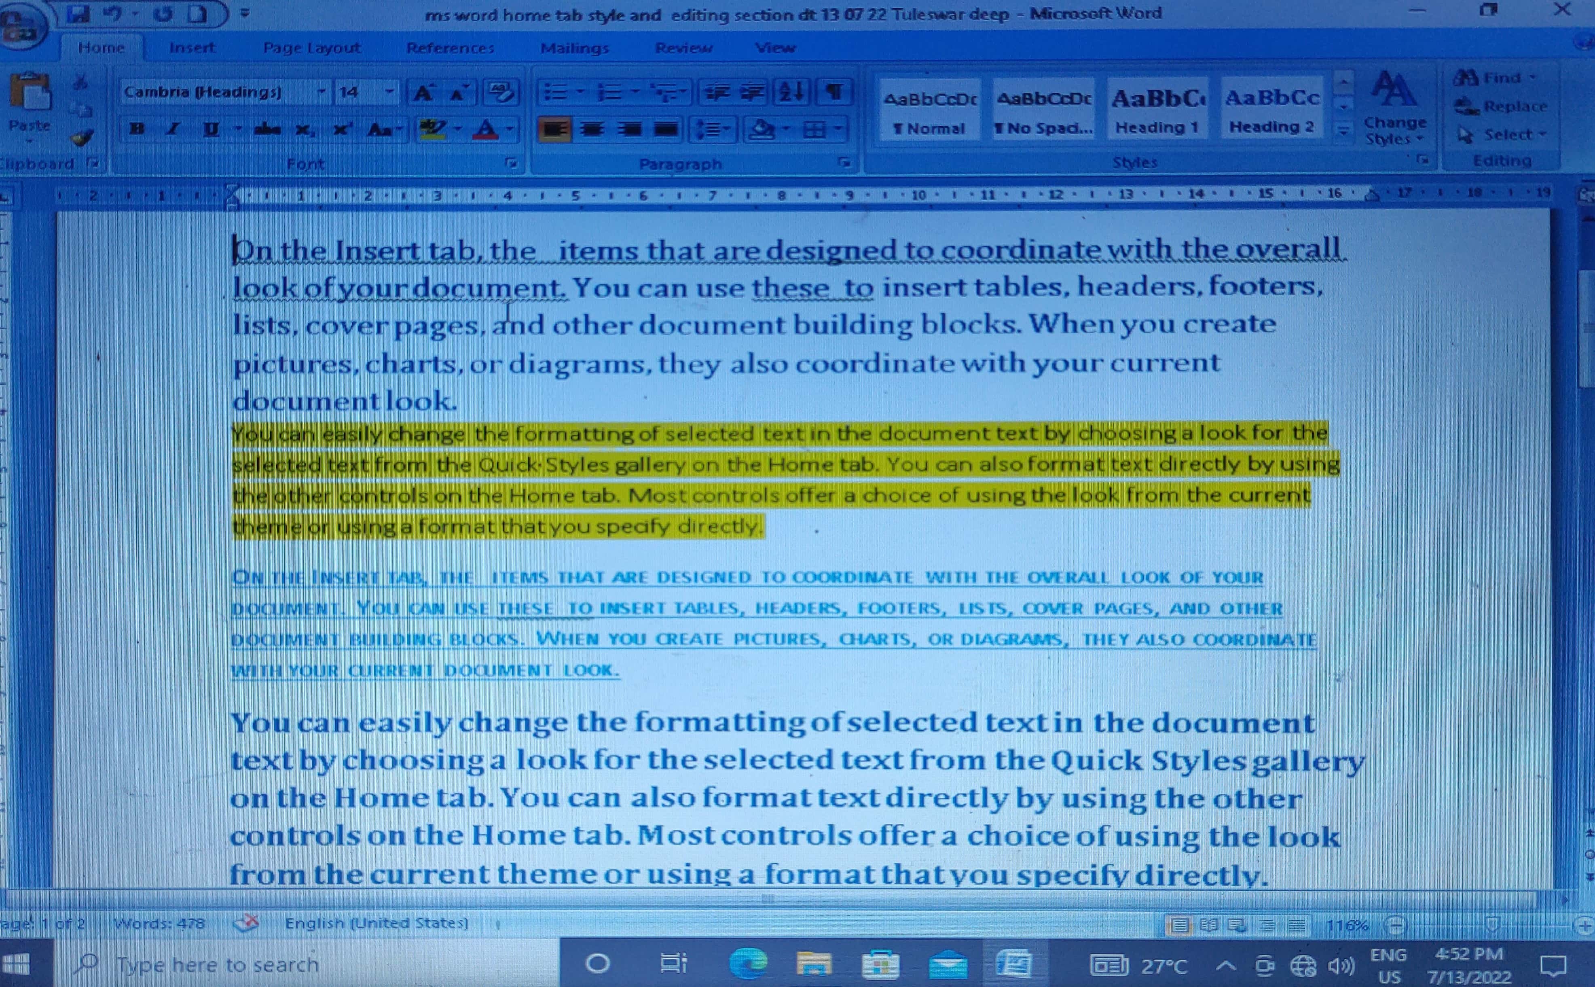Click the Sort A-Z icon
Screen dimensions: 1595x987
(790, 92)
